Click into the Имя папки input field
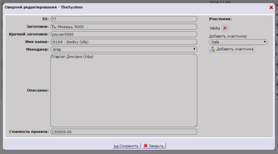This screenshot has width=278, height=154. point(124,42)
